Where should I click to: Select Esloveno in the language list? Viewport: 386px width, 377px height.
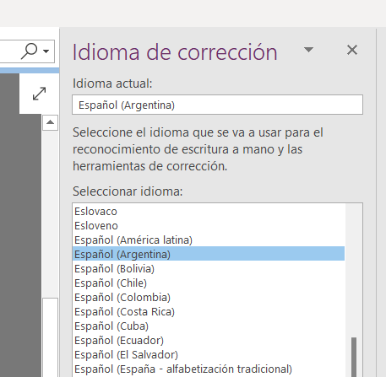209,226
